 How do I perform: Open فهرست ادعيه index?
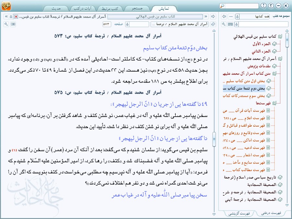(244, 148)
